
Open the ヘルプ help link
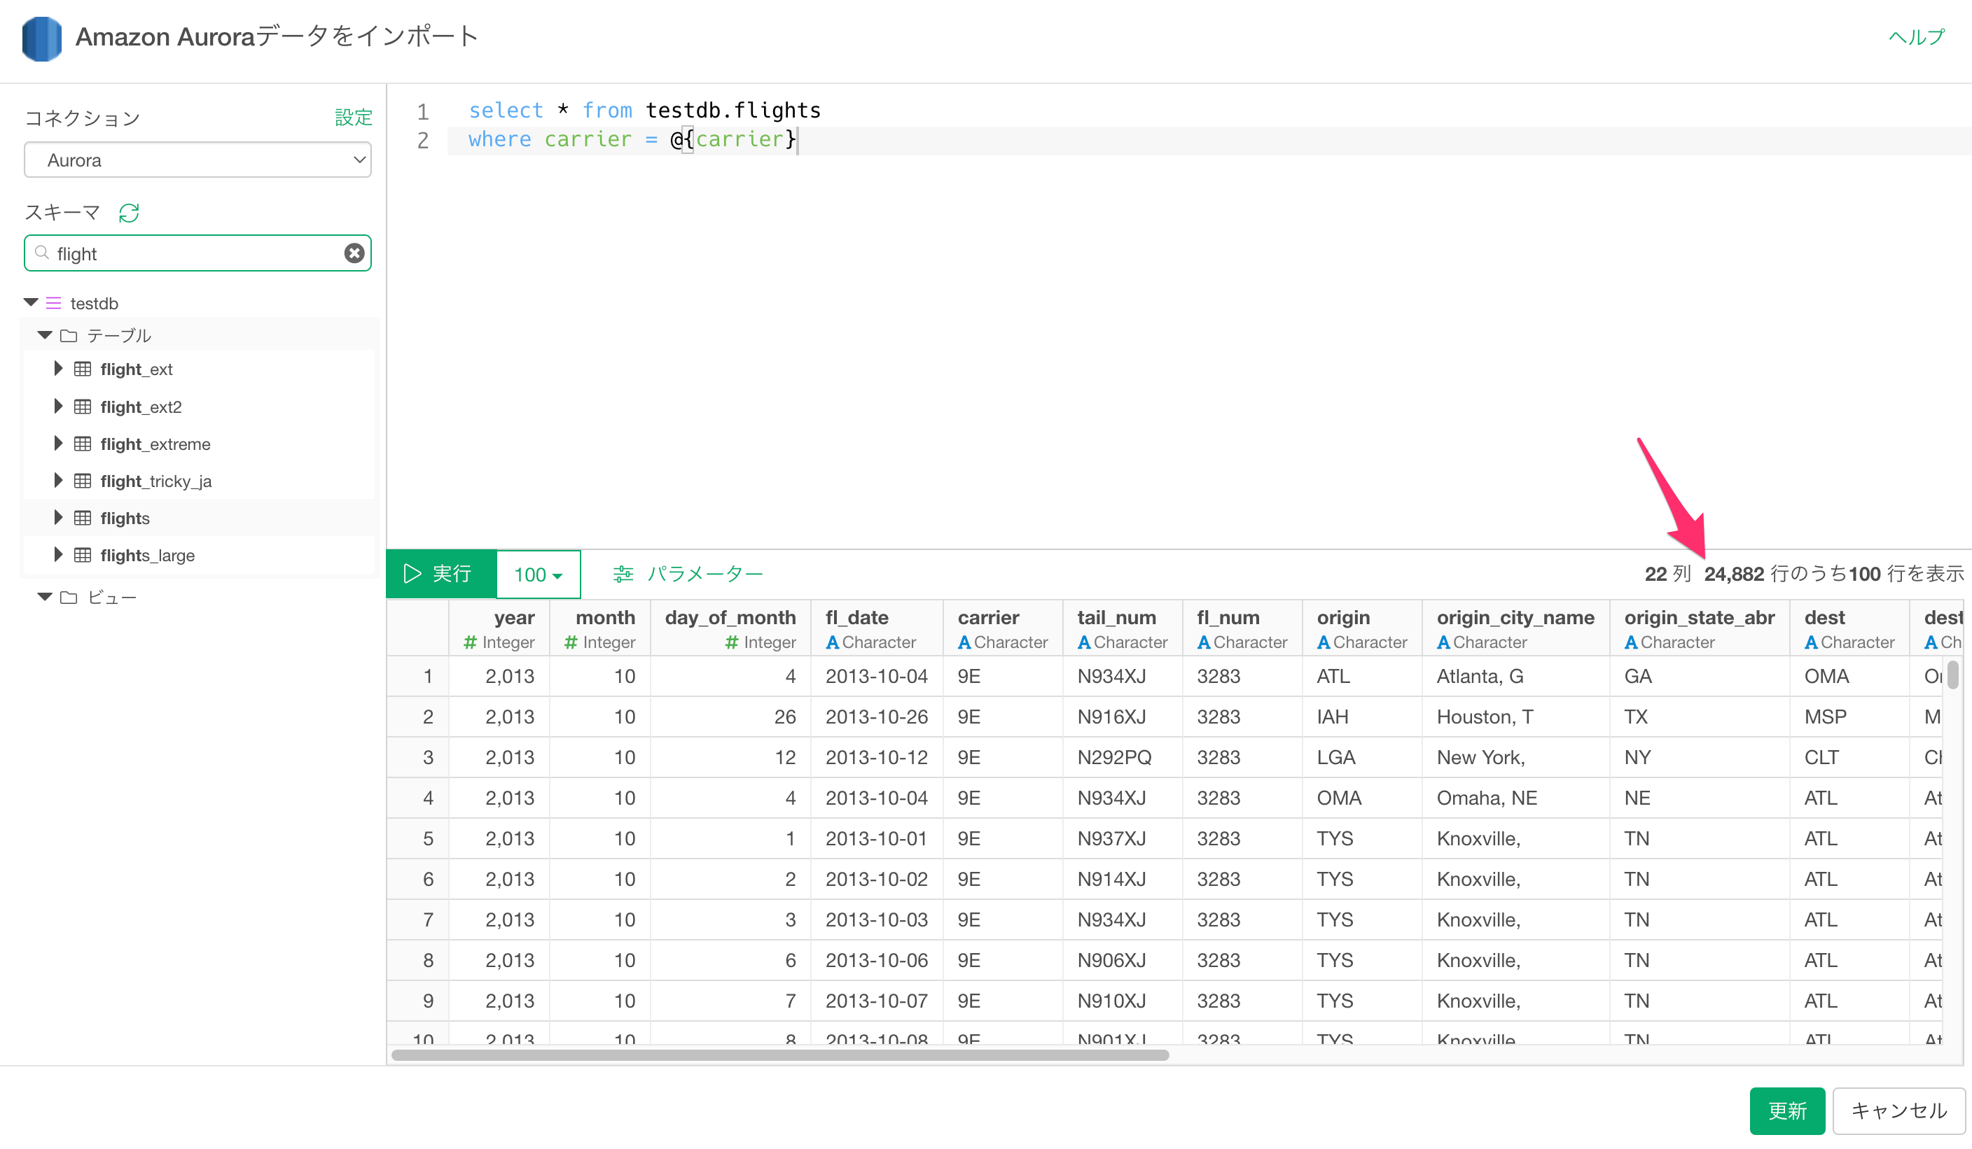coord(1916,37)
